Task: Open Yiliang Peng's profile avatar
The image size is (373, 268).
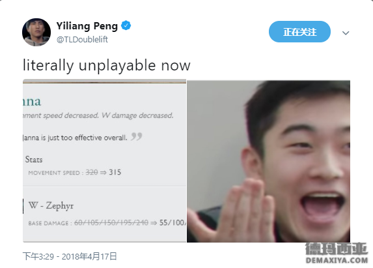Action: (36, 32)
